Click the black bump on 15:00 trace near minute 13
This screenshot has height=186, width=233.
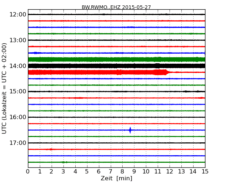tap(186, 91)
